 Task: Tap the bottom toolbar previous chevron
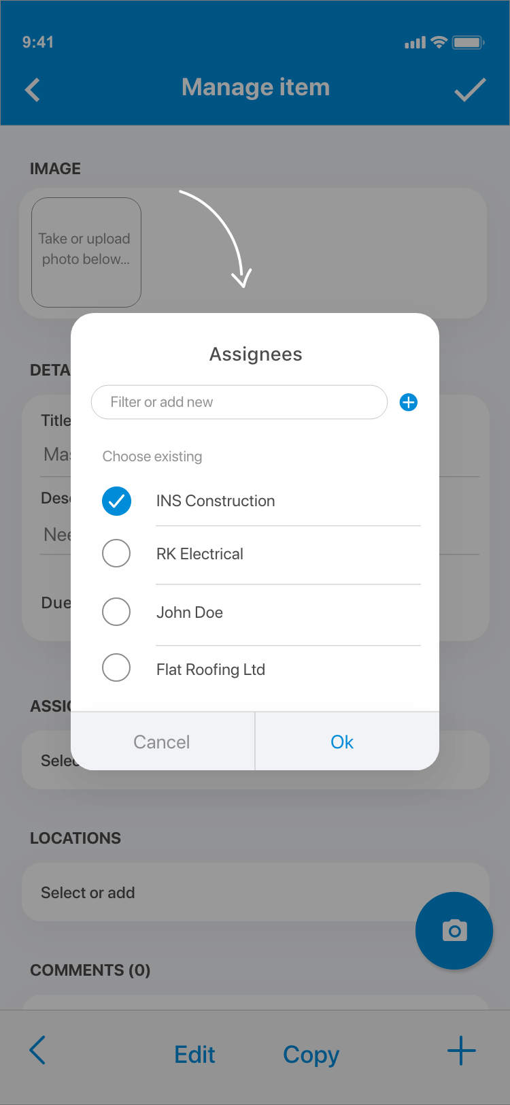pyautogui.click(x=38, y=1051)
